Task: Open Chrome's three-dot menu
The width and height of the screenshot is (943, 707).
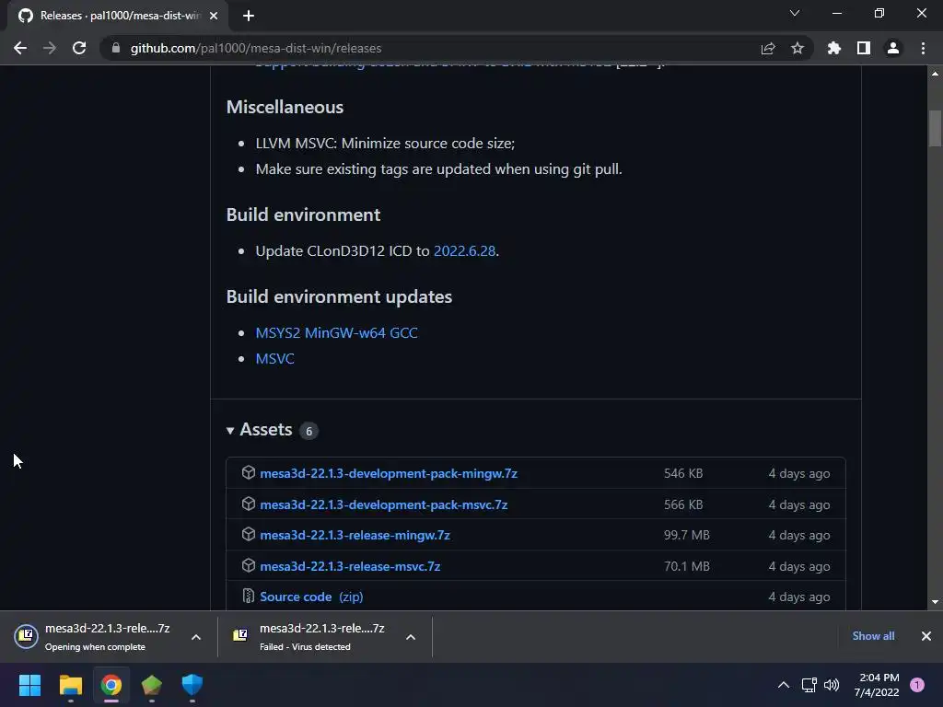Action: point(923,48)
